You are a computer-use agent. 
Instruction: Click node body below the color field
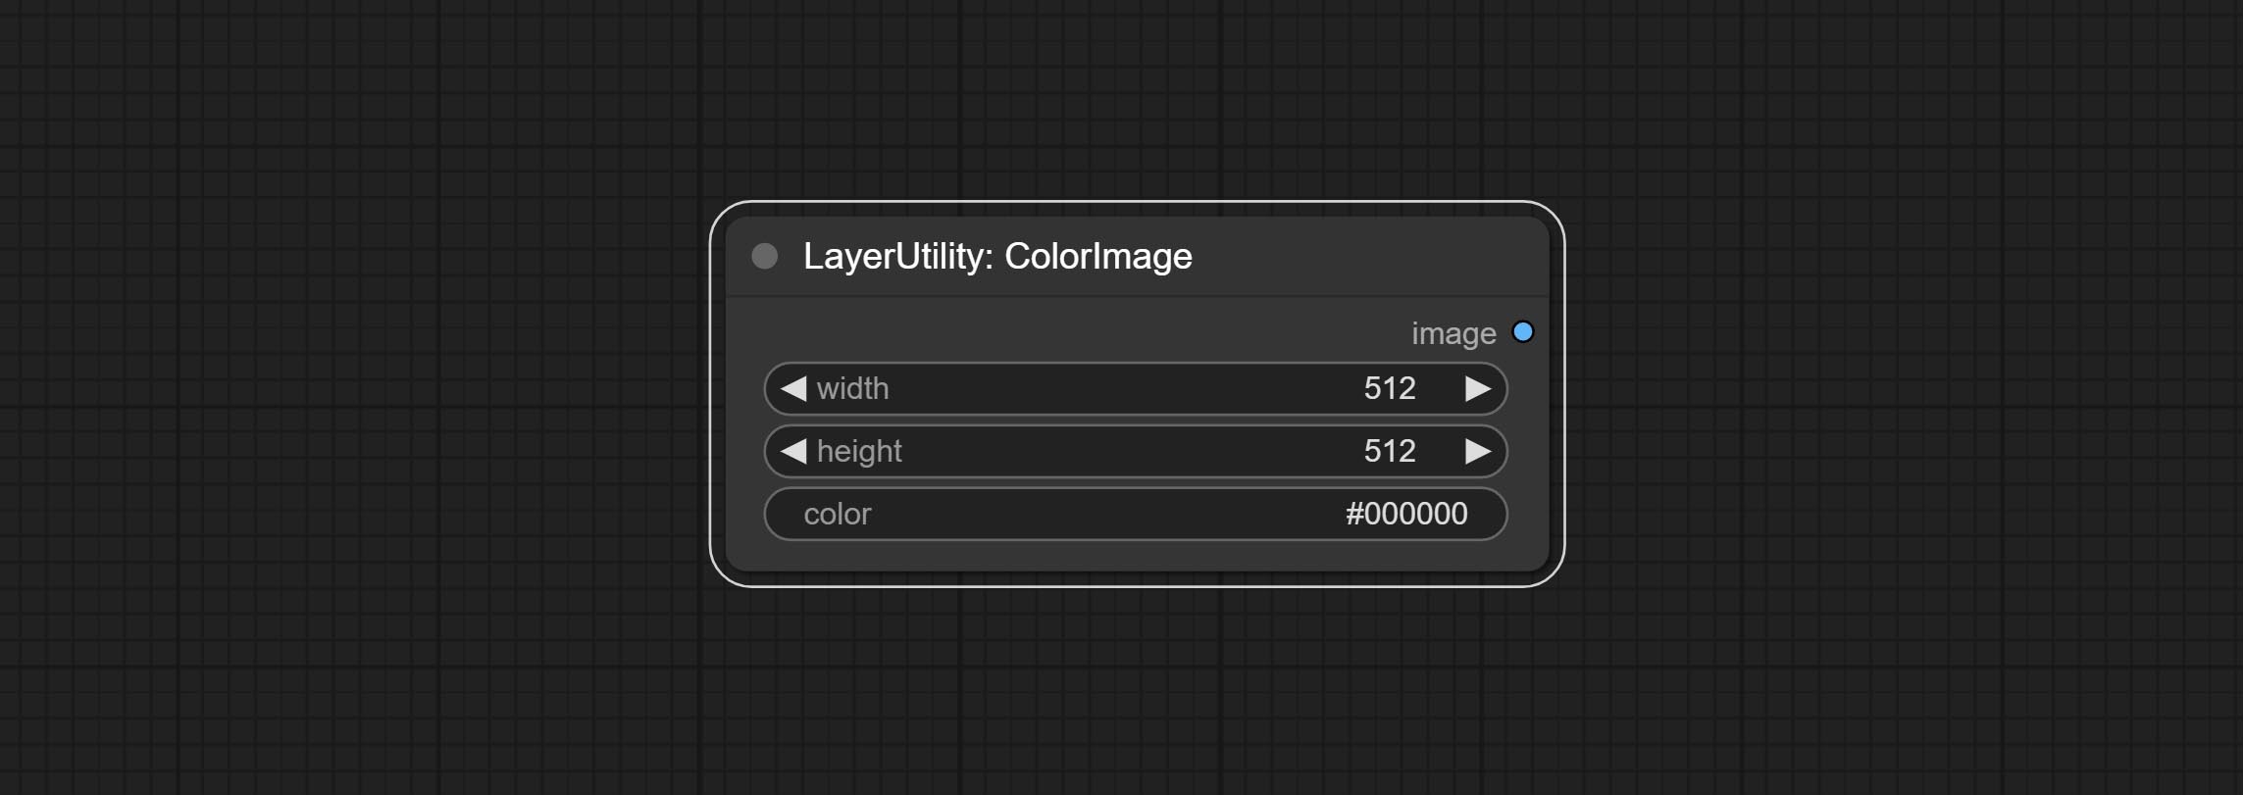(x=1137, y=555)
